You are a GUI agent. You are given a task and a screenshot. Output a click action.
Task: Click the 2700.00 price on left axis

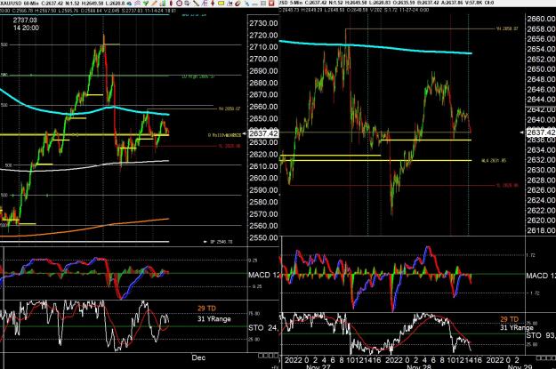(263, 59)
